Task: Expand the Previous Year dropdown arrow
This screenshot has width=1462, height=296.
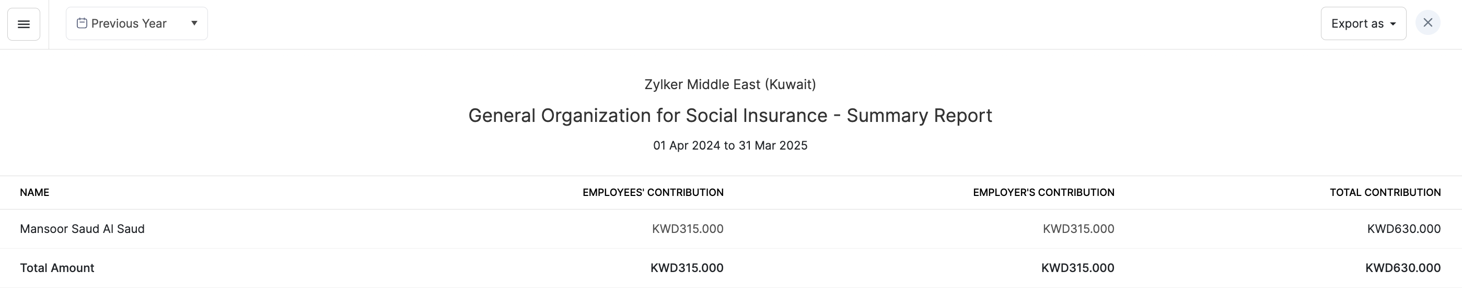Action: (194, 23)
